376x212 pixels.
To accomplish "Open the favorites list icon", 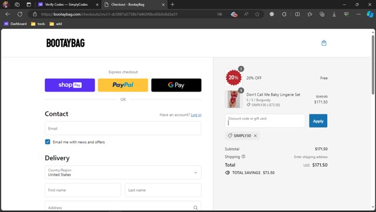I will [310, 14].
